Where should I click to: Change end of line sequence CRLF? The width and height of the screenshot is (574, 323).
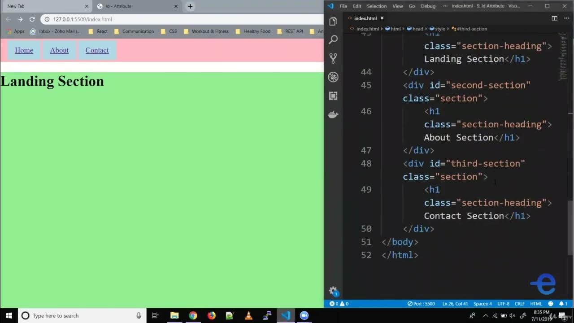(x=520, y=304)
